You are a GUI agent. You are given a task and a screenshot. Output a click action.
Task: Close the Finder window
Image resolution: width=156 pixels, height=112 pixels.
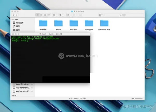click(x=12, y=11)
